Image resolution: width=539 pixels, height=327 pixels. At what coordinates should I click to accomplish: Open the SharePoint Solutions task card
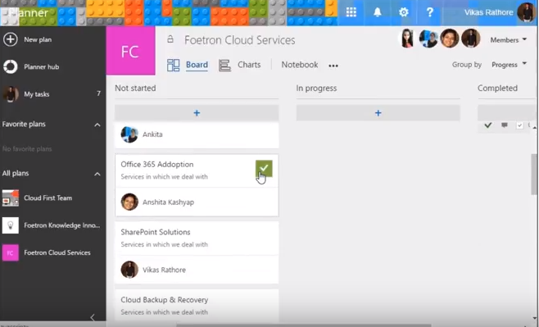[197, 252]
